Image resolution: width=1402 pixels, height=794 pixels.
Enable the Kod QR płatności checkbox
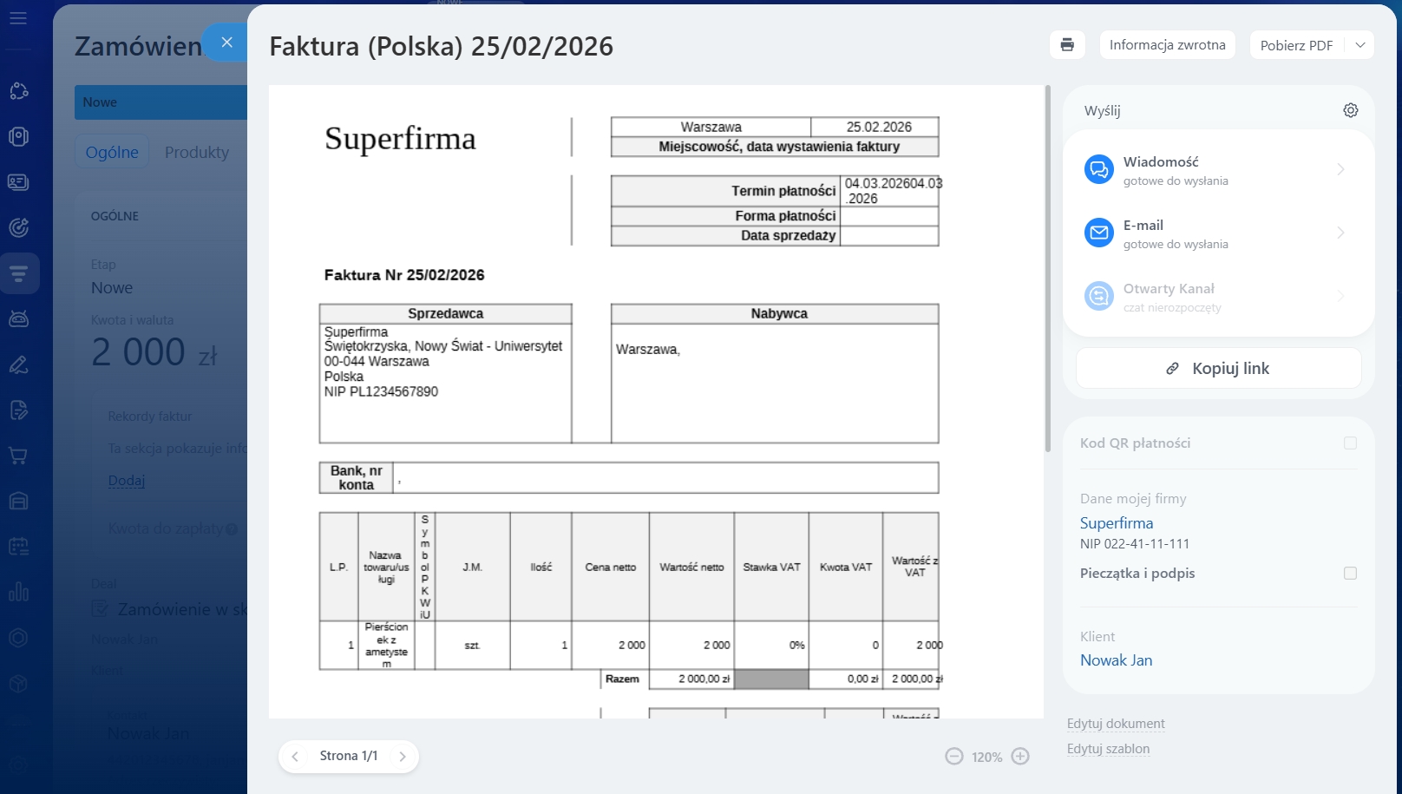coord(1350,443)
